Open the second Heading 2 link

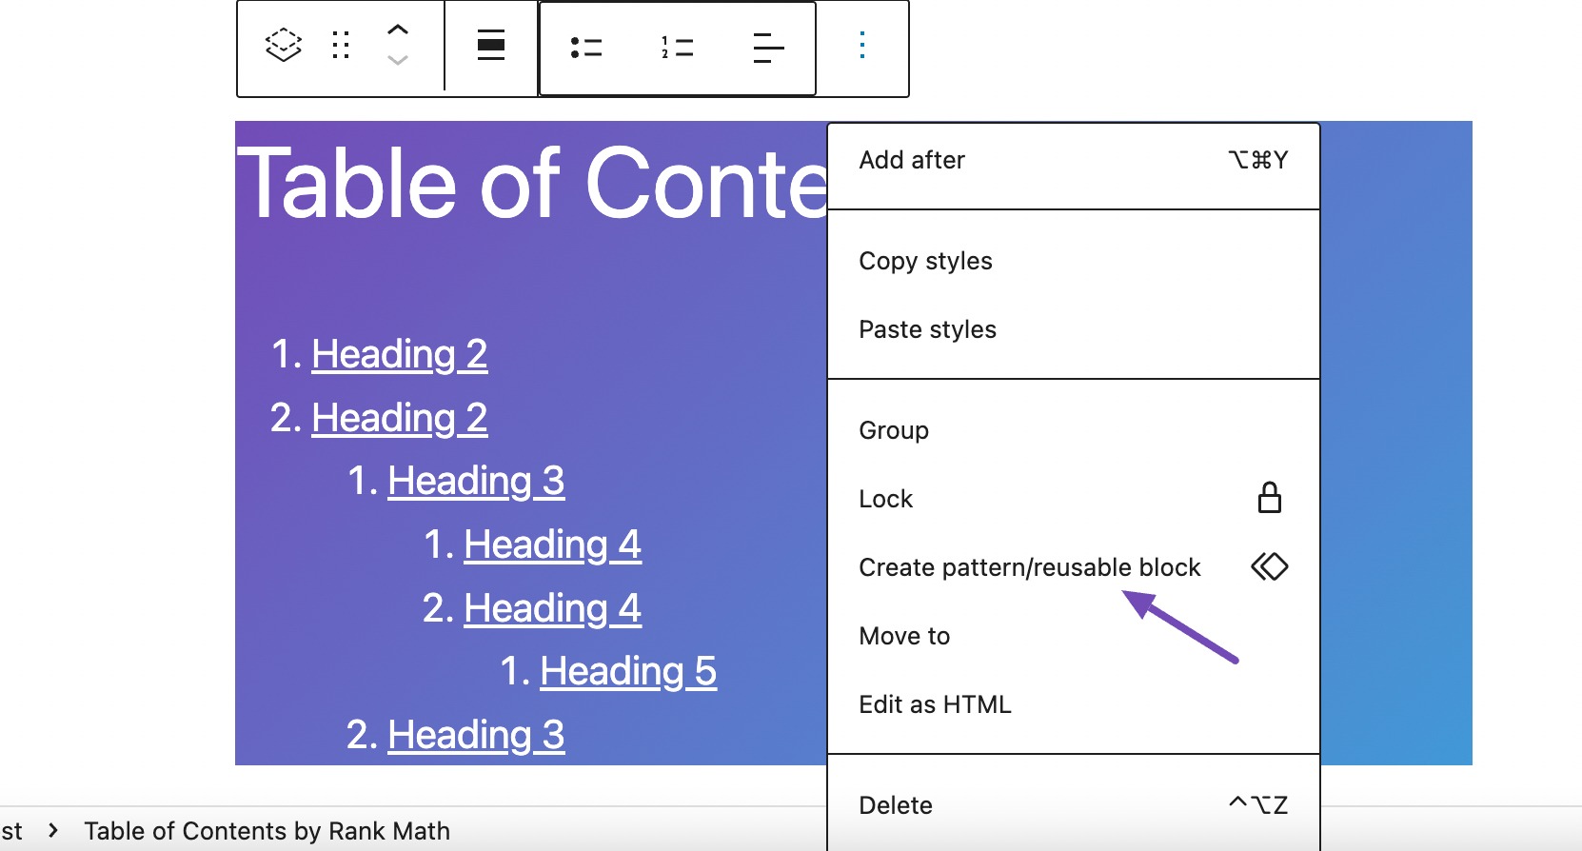point(400,418)
